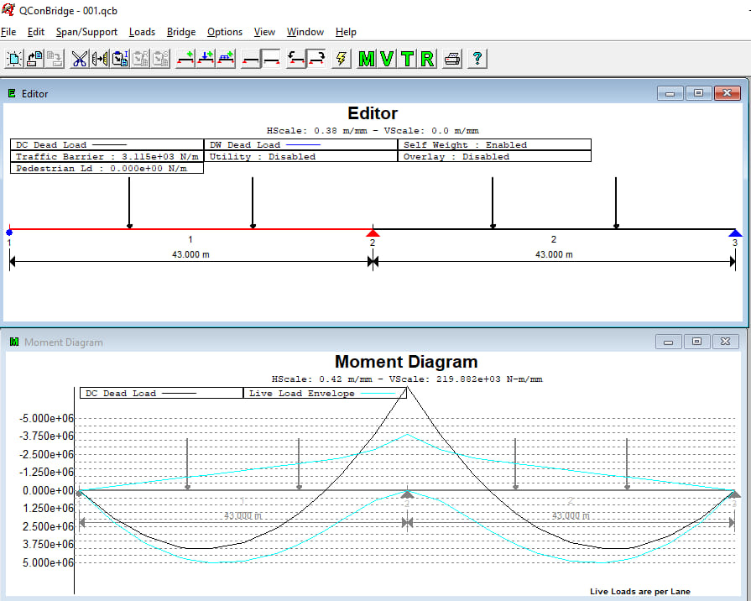Minimize the Editor window
This screenshot has height=601, width=751.
pos(670,93)
